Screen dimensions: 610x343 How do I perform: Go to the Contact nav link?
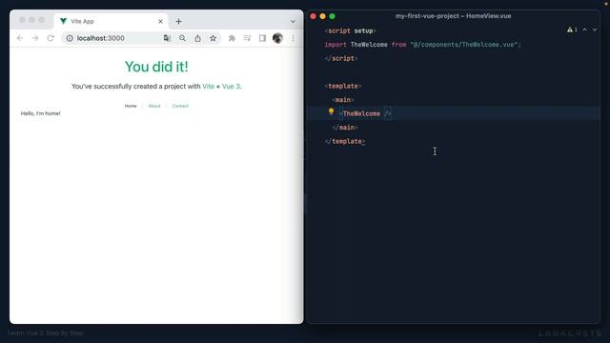point(180,106)
